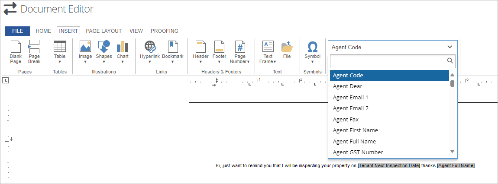Select Agent Email 1 field
The height and width of the screenshot is (184, 498).
[x=389, y=97]
